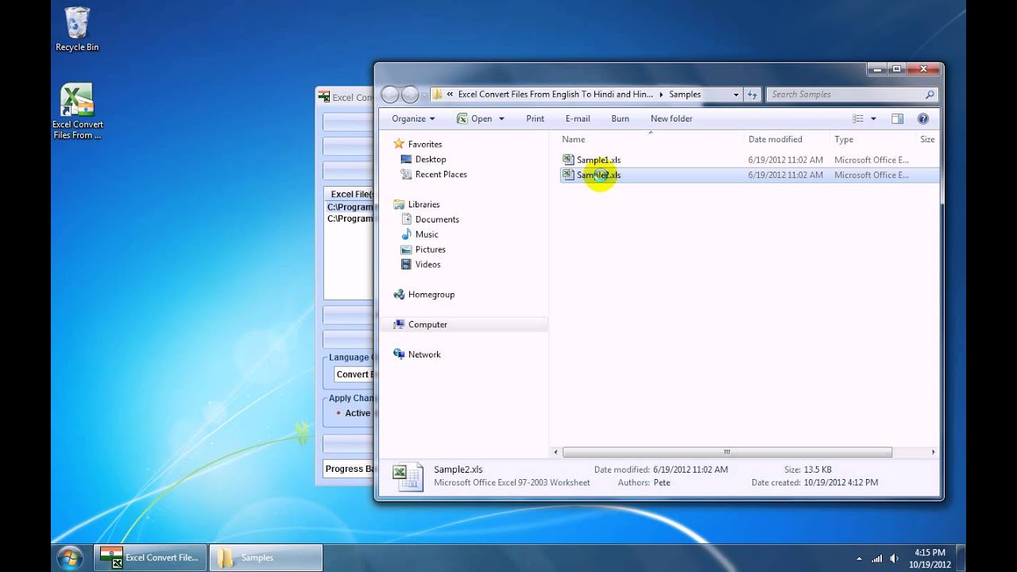
Task: Click the Documents library icon
Action: [x=407, y=219]
